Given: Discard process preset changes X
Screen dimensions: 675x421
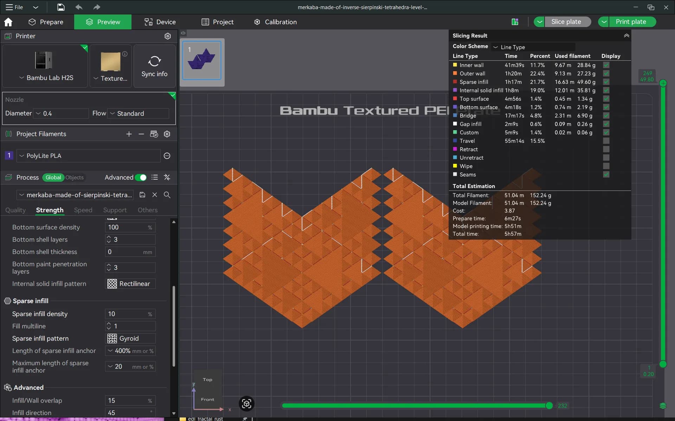Looking at the screenshot, I should tap(155, 195).
